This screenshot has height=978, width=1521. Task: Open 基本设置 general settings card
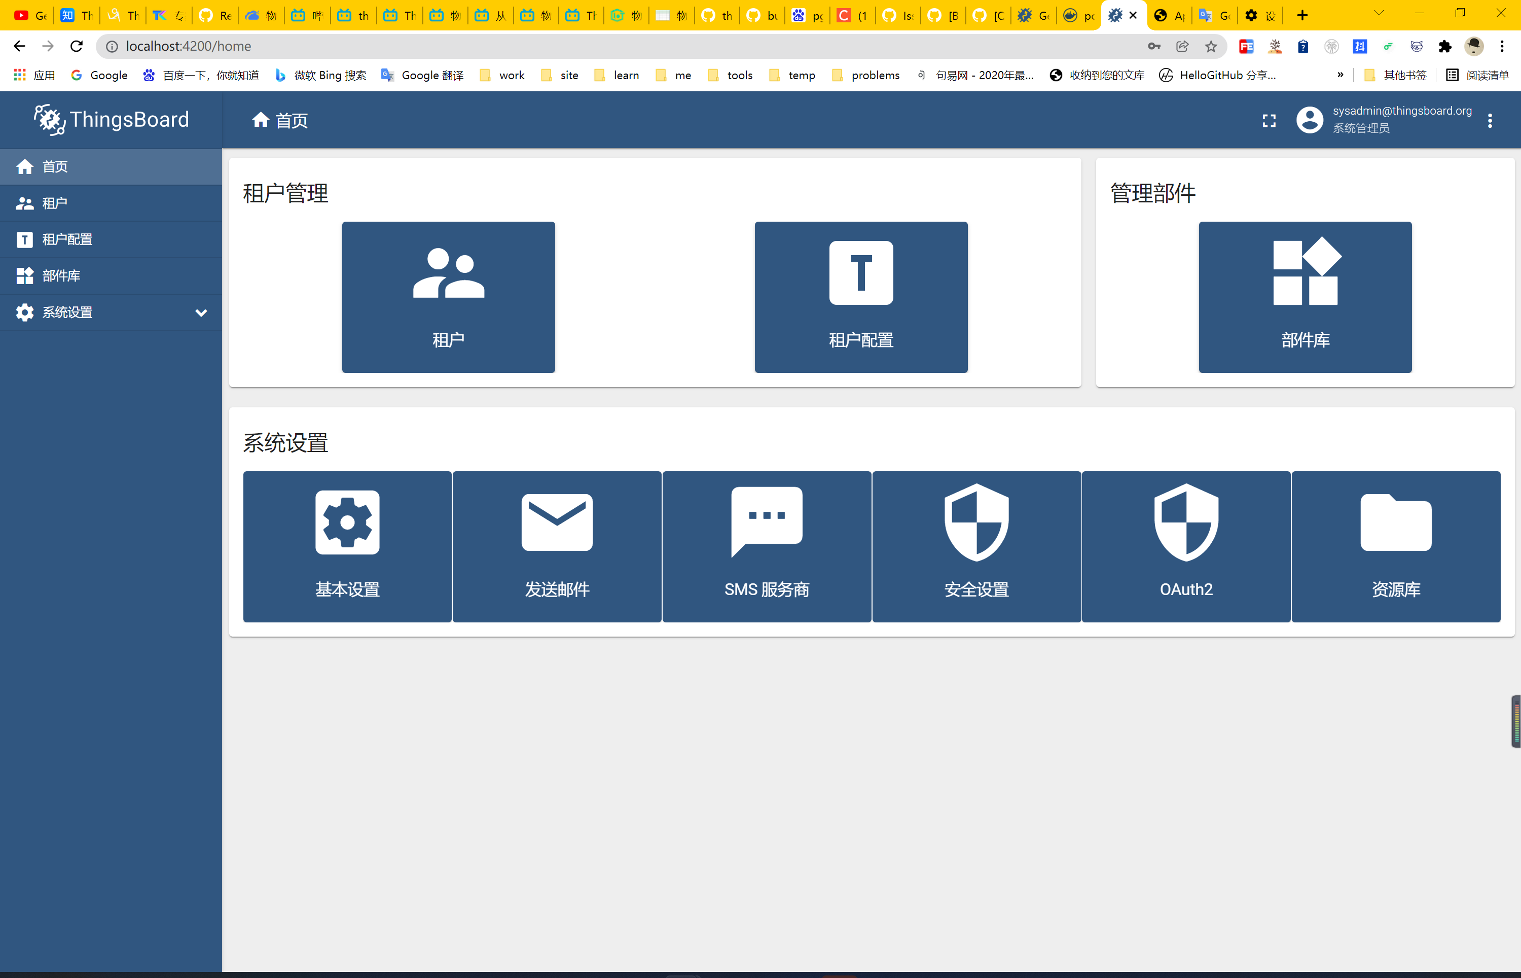tap(347, 546)
